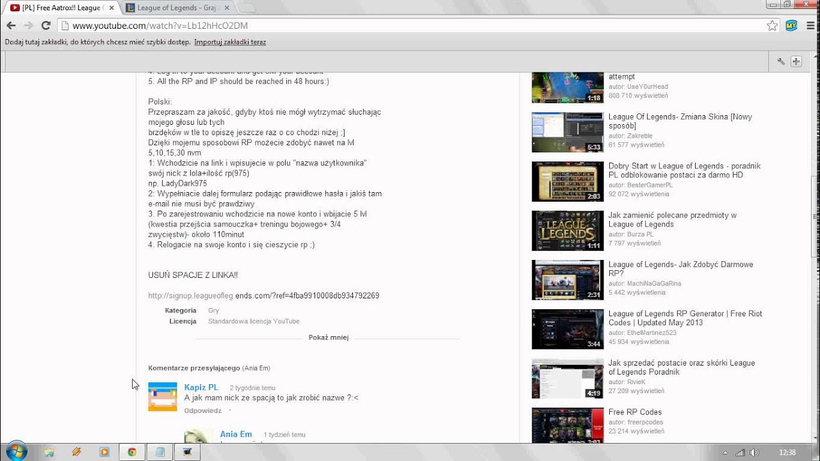Close the Free Aatrox YouTube tab

click(x=111, y=8)
